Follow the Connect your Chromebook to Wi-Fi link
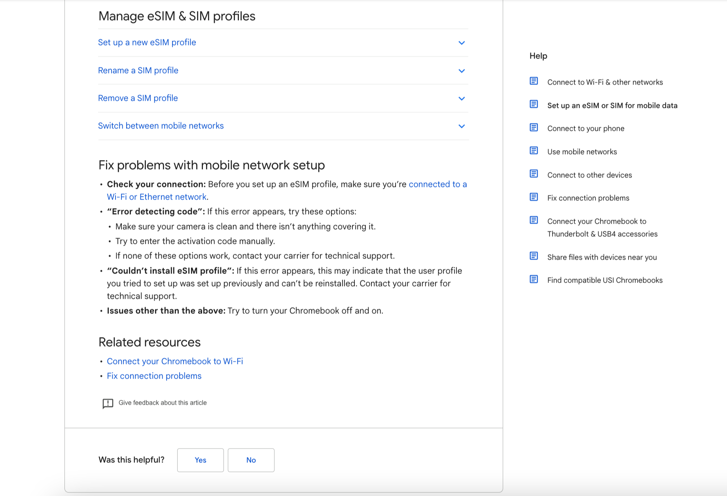 coord(175,361)
